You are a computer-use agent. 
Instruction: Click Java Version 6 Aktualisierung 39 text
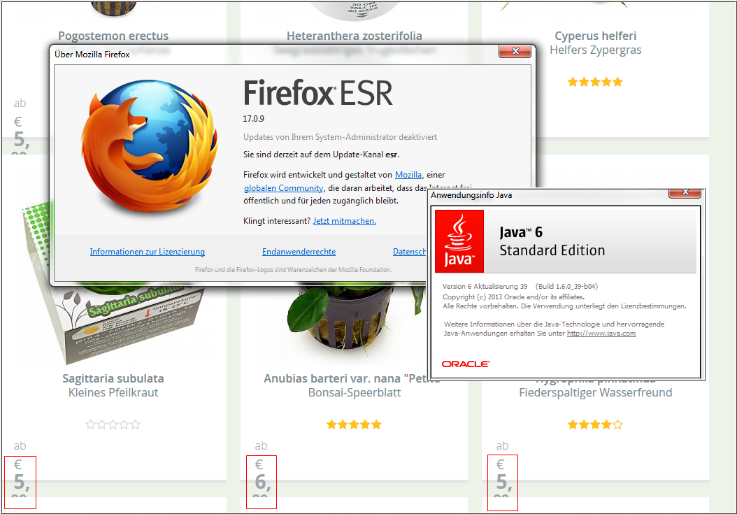485,287
